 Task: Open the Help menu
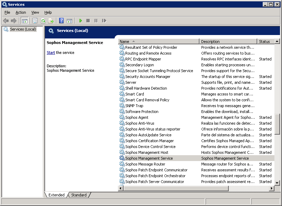pyautogui.click(x=48, y=12)
